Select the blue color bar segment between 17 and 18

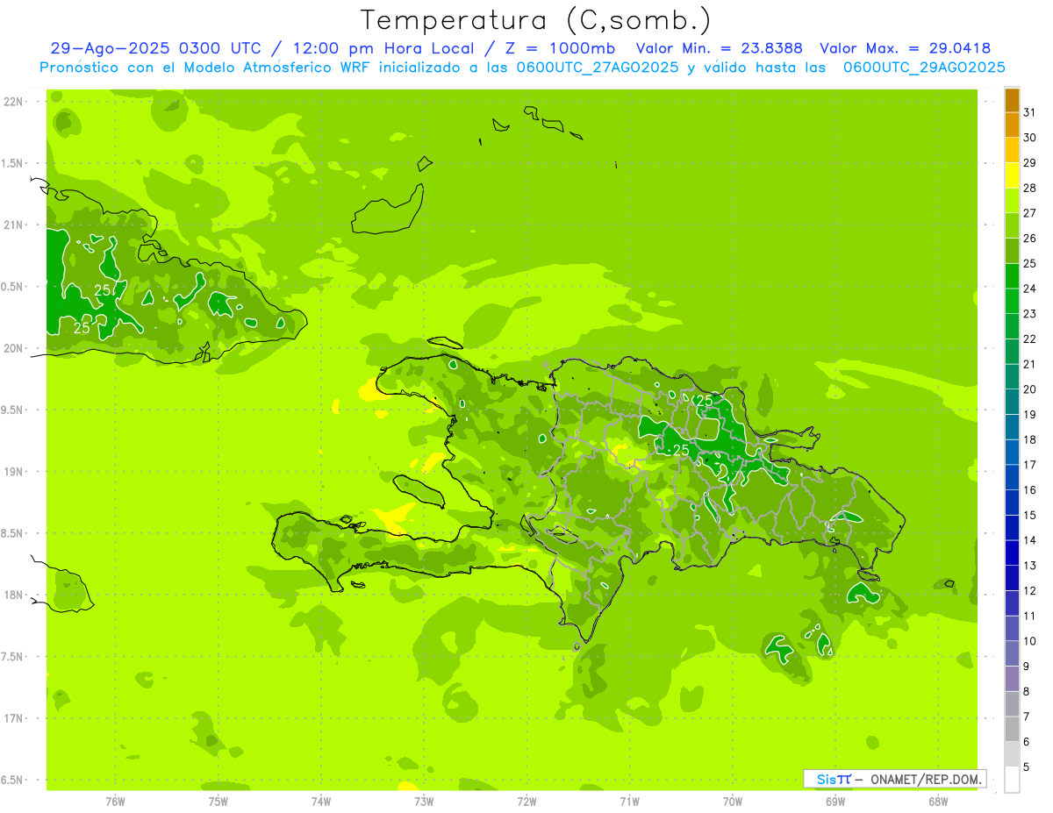(x=1012, y=452)
